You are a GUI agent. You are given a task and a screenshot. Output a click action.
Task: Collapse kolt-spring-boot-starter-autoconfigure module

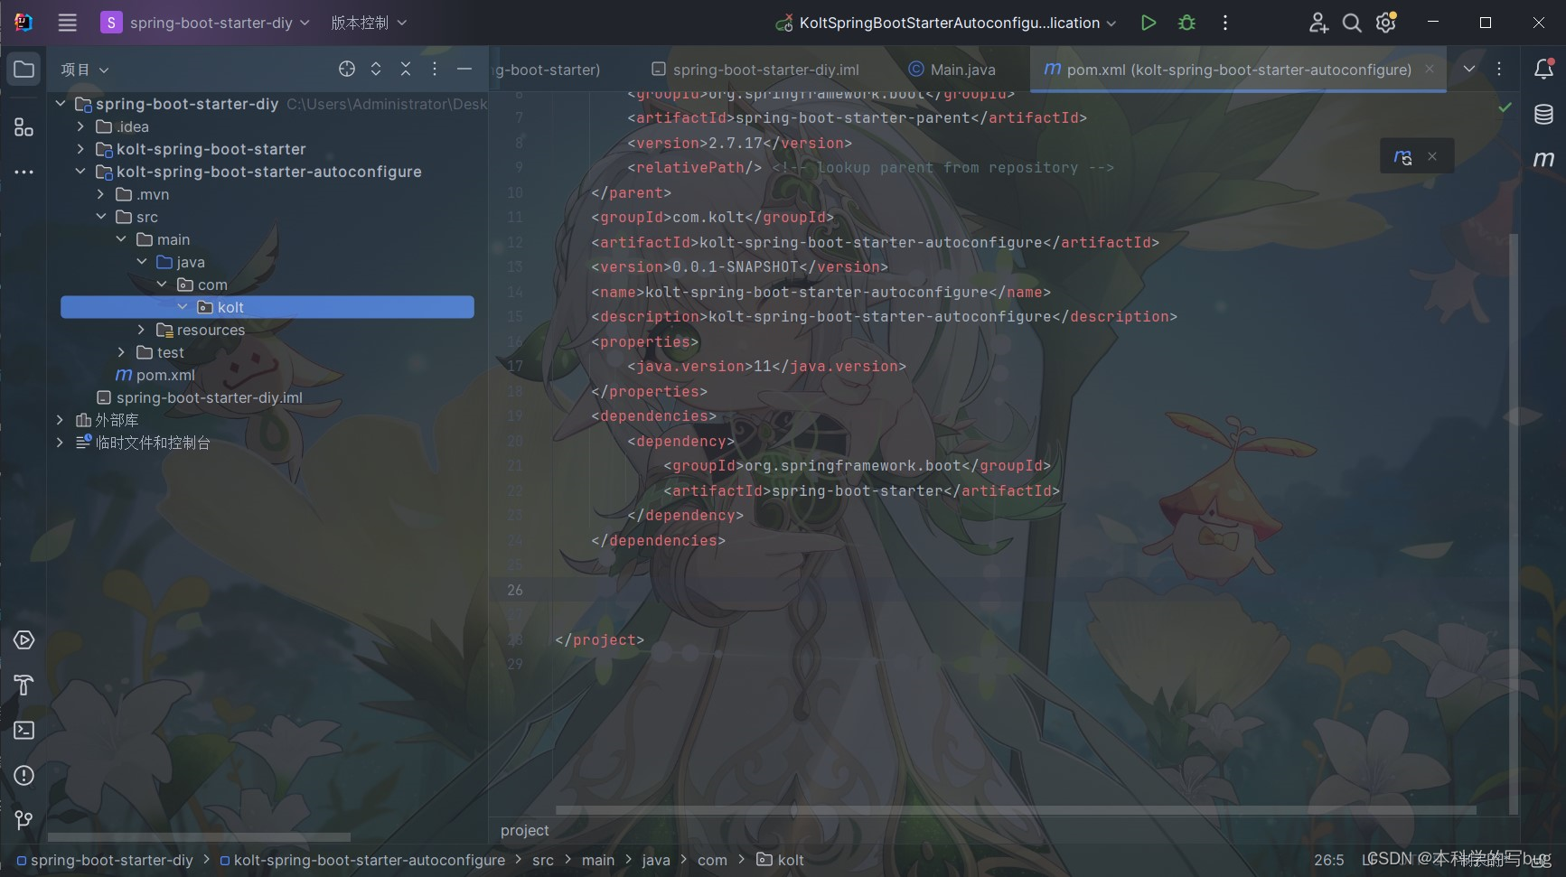pos(80,172)
